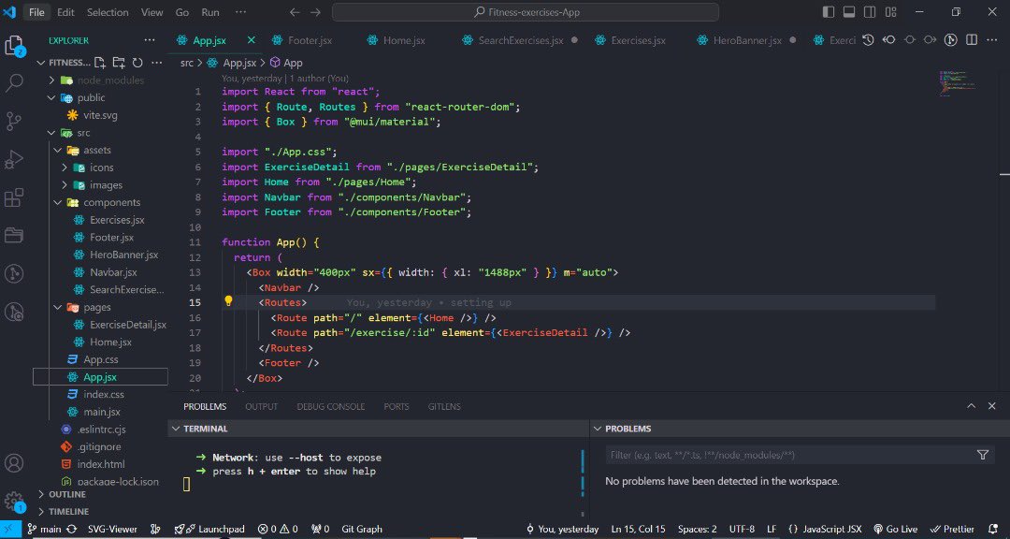Viewport: 1010px width, 539px height.
Task: Open the GITLENS panel tab
Action: tap(444, 406)
